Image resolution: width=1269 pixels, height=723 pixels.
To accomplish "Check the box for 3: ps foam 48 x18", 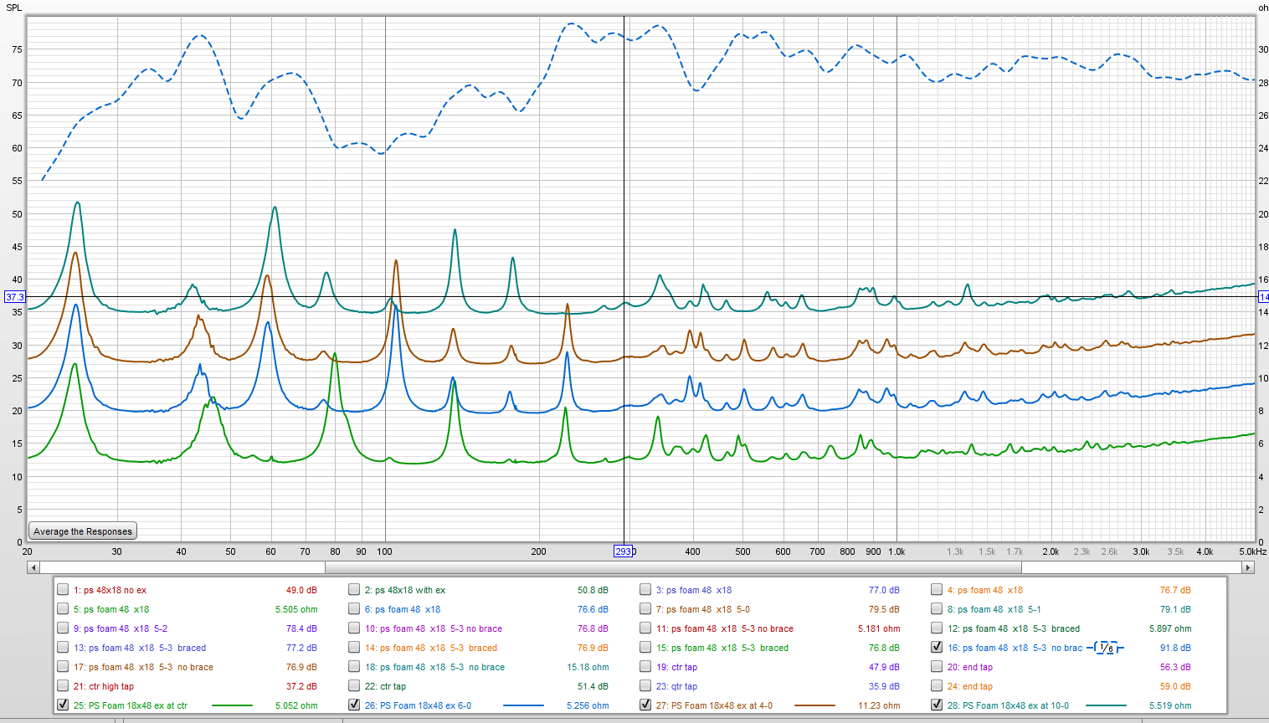I will pos(645,589).
